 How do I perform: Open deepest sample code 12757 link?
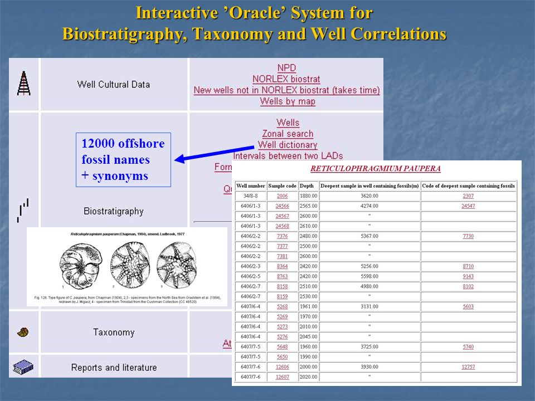pos(468,367)
